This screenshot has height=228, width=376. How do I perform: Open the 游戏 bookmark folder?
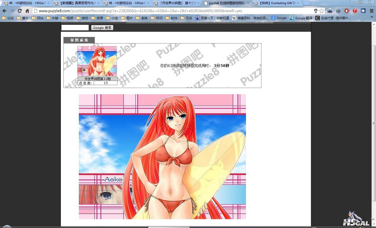[82, 18]
